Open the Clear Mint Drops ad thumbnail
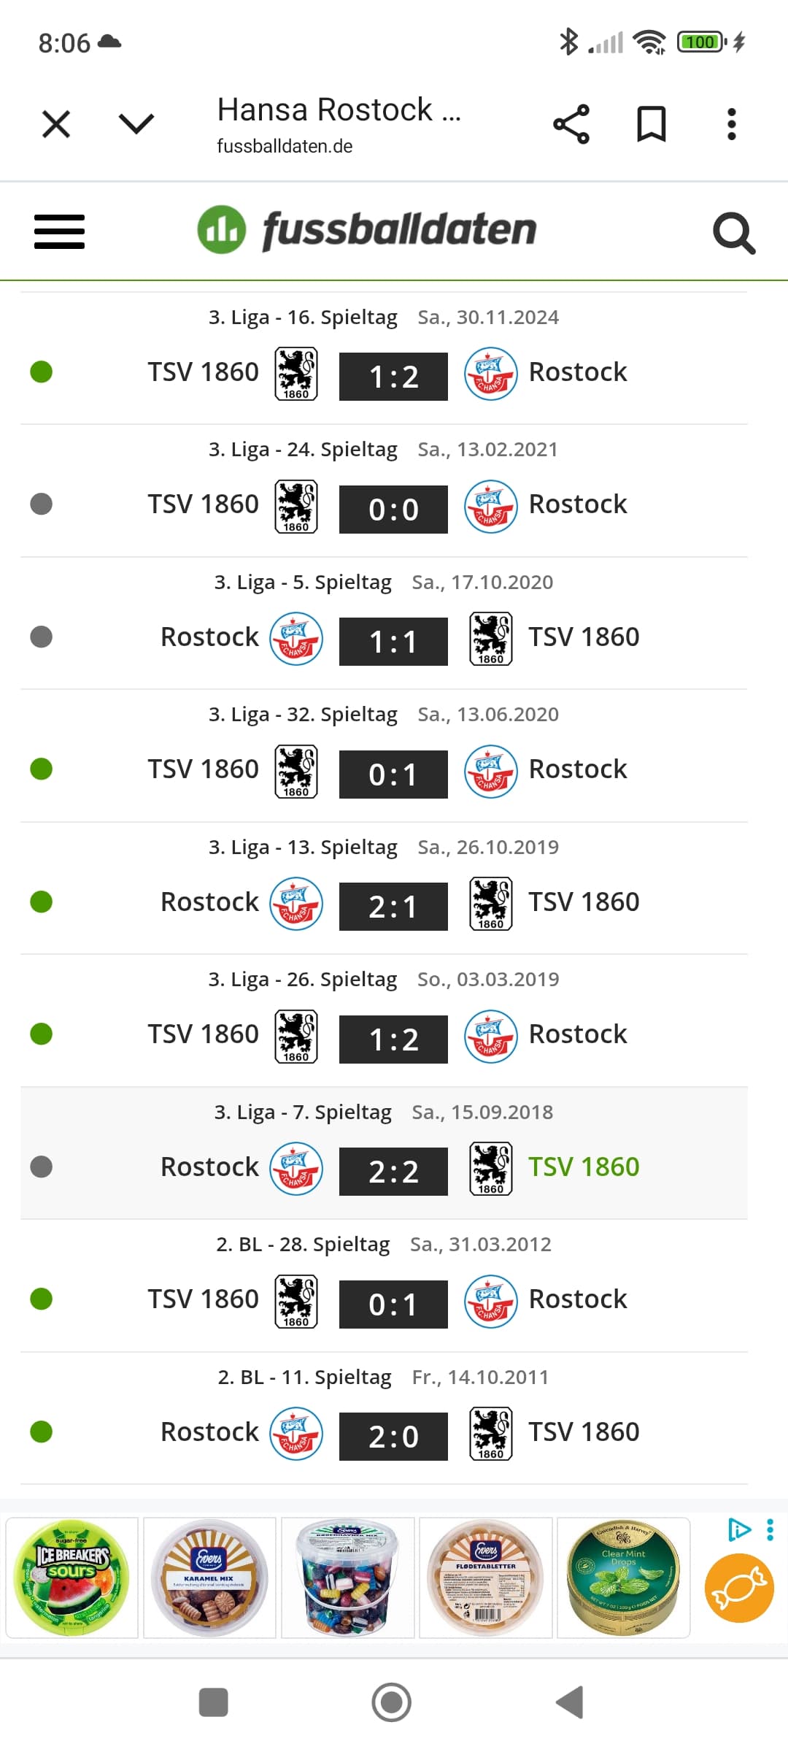The image size is (788, 1752). (623, 1577)
